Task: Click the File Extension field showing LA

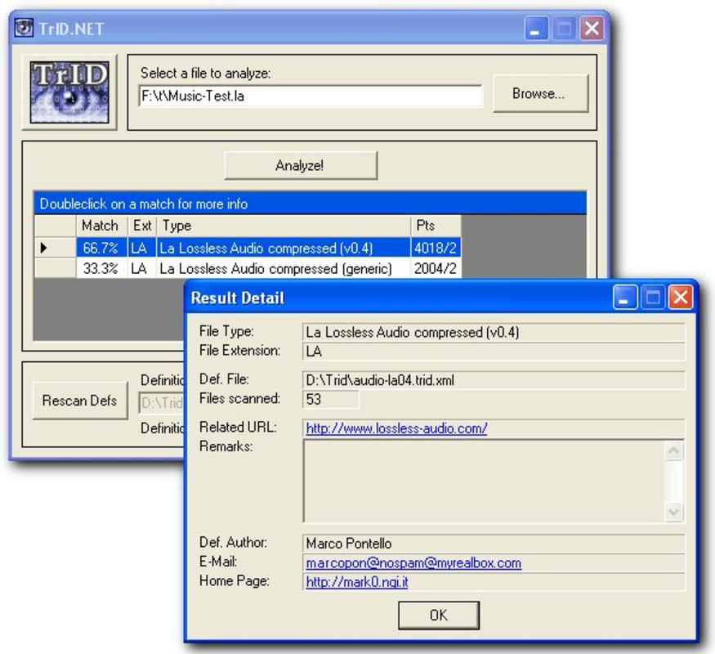Action: point(494,352)
